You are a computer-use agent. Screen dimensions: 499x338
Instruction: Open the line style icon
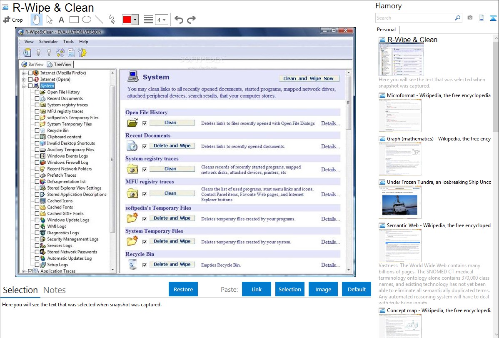[x=149, y=20]
